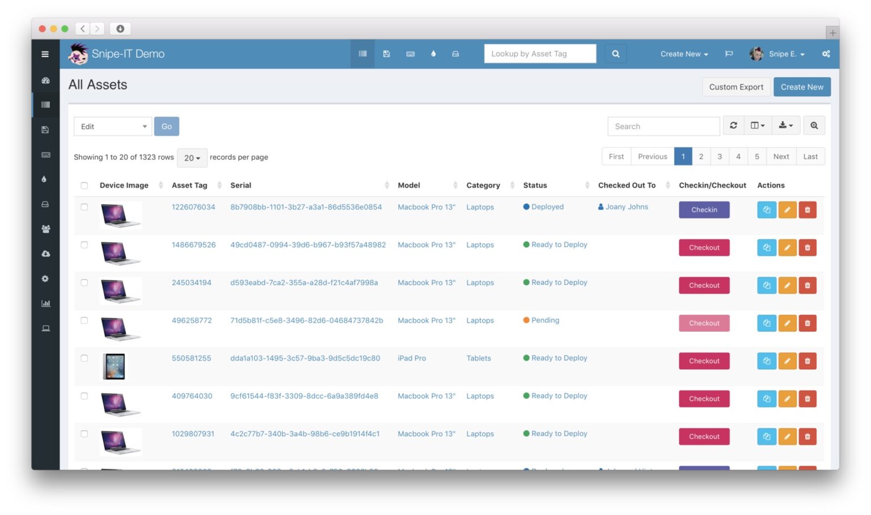
Task: Select the checkbox for asset 1226076034
Action: 84,207
